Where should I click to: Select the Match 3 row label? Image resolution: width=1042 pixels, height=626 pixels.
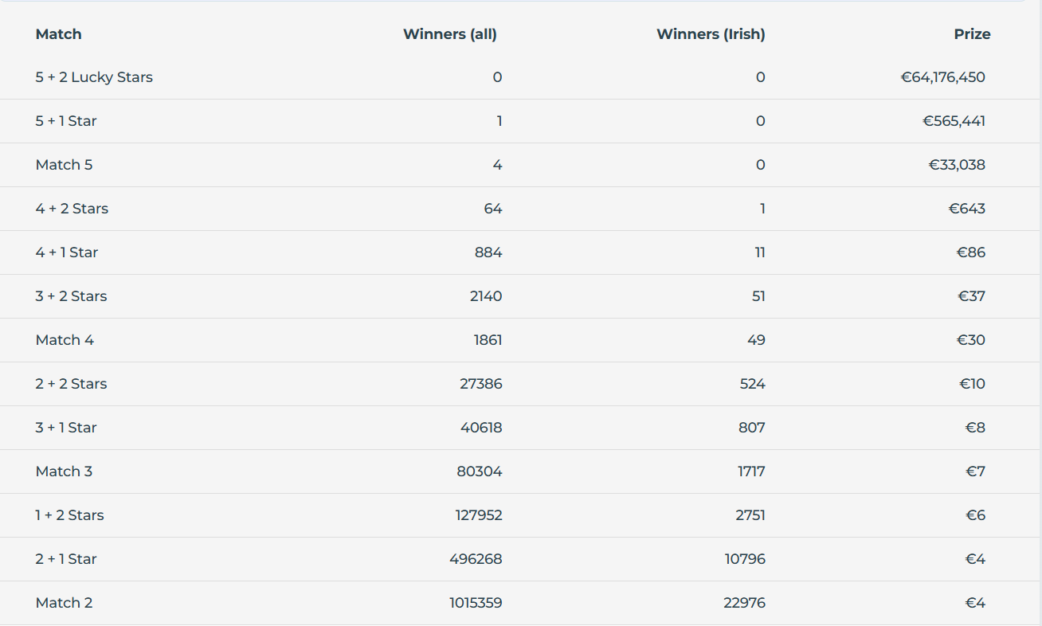coord(64,471)
